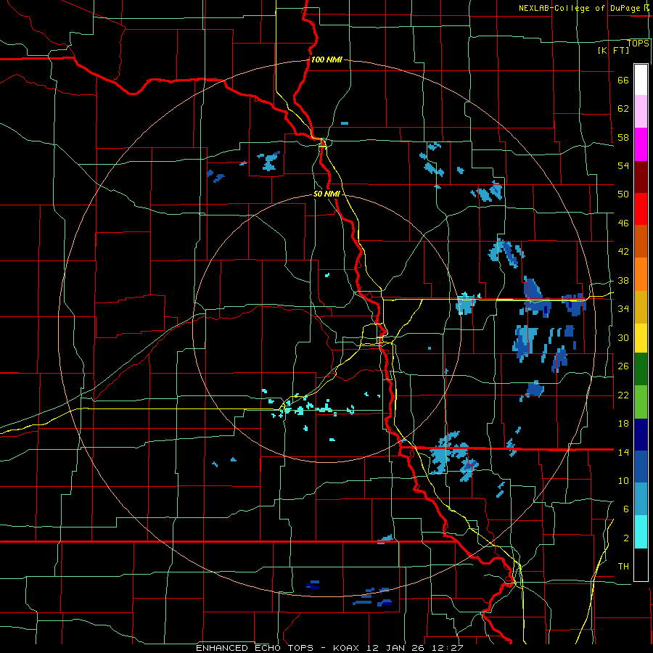This screenshot has width=653, height=653.
Task: Click the navy blue legend swatch
Action: pyautogui.click(x=641, y=435)
